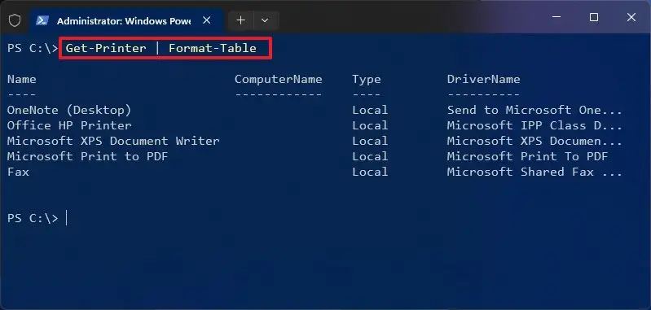651x310 pixels.
Task: Click the Type column header
Action: [x=367, y=80]
